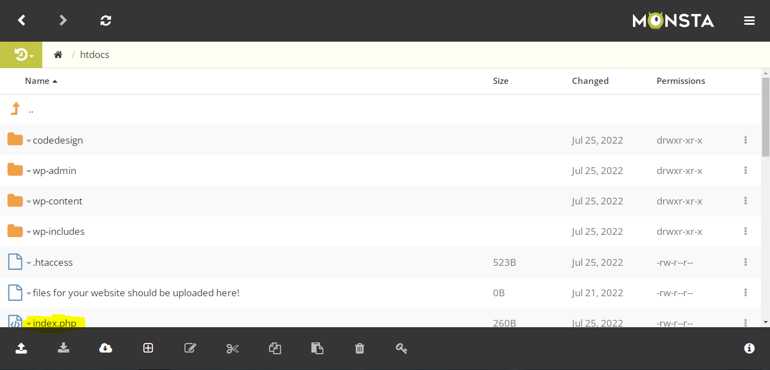The width and height of the screenshot is (770, 370).
Task: Go to home directory breadcrumb
Action: point(58,55)
